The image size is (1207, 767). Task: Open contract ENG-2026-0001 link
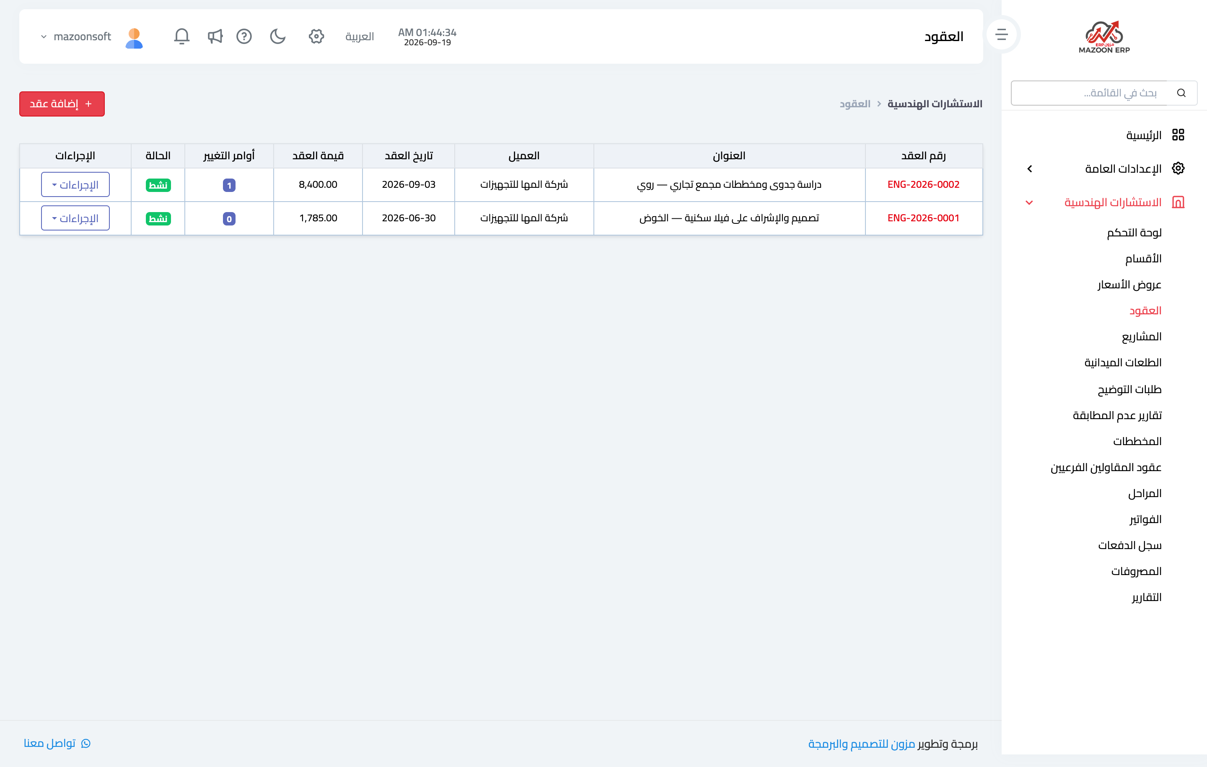[x=923, y=218]
